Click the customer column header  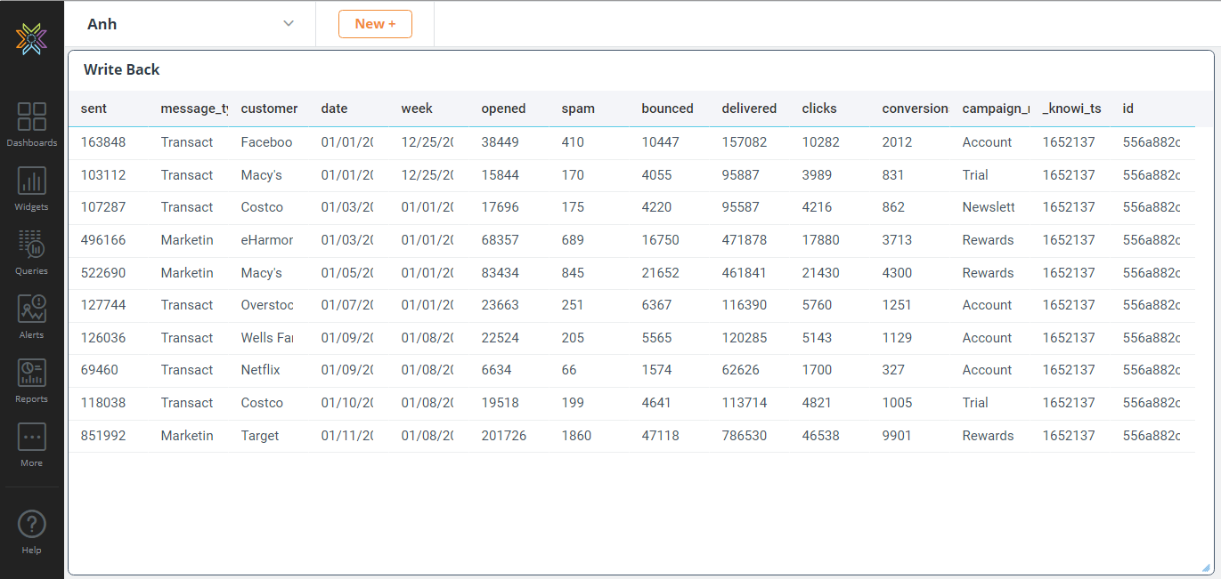point(269,109)
